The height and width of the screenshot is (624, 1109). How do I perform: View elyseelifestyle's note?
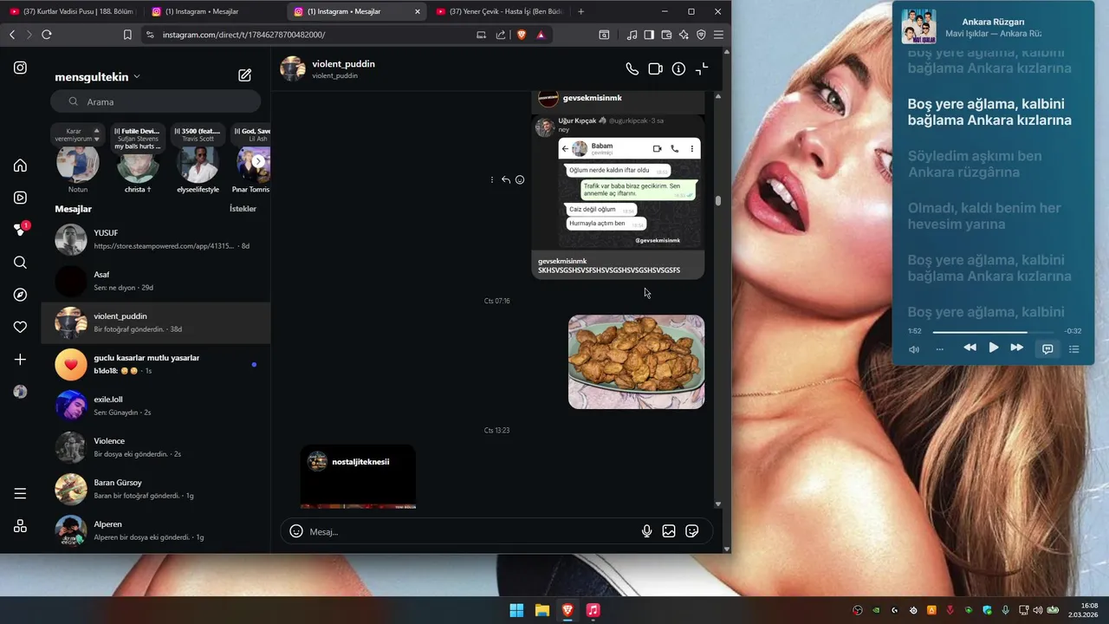pyautogui.click(x=198, y=159)
